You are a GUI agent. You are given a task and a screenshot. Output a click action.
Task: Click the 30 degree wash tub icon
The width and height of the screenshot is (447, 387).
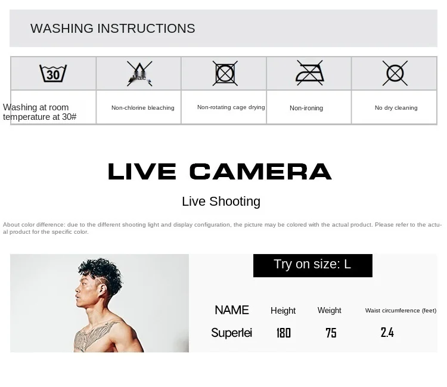pyautogui.click(x=53, y=73)
